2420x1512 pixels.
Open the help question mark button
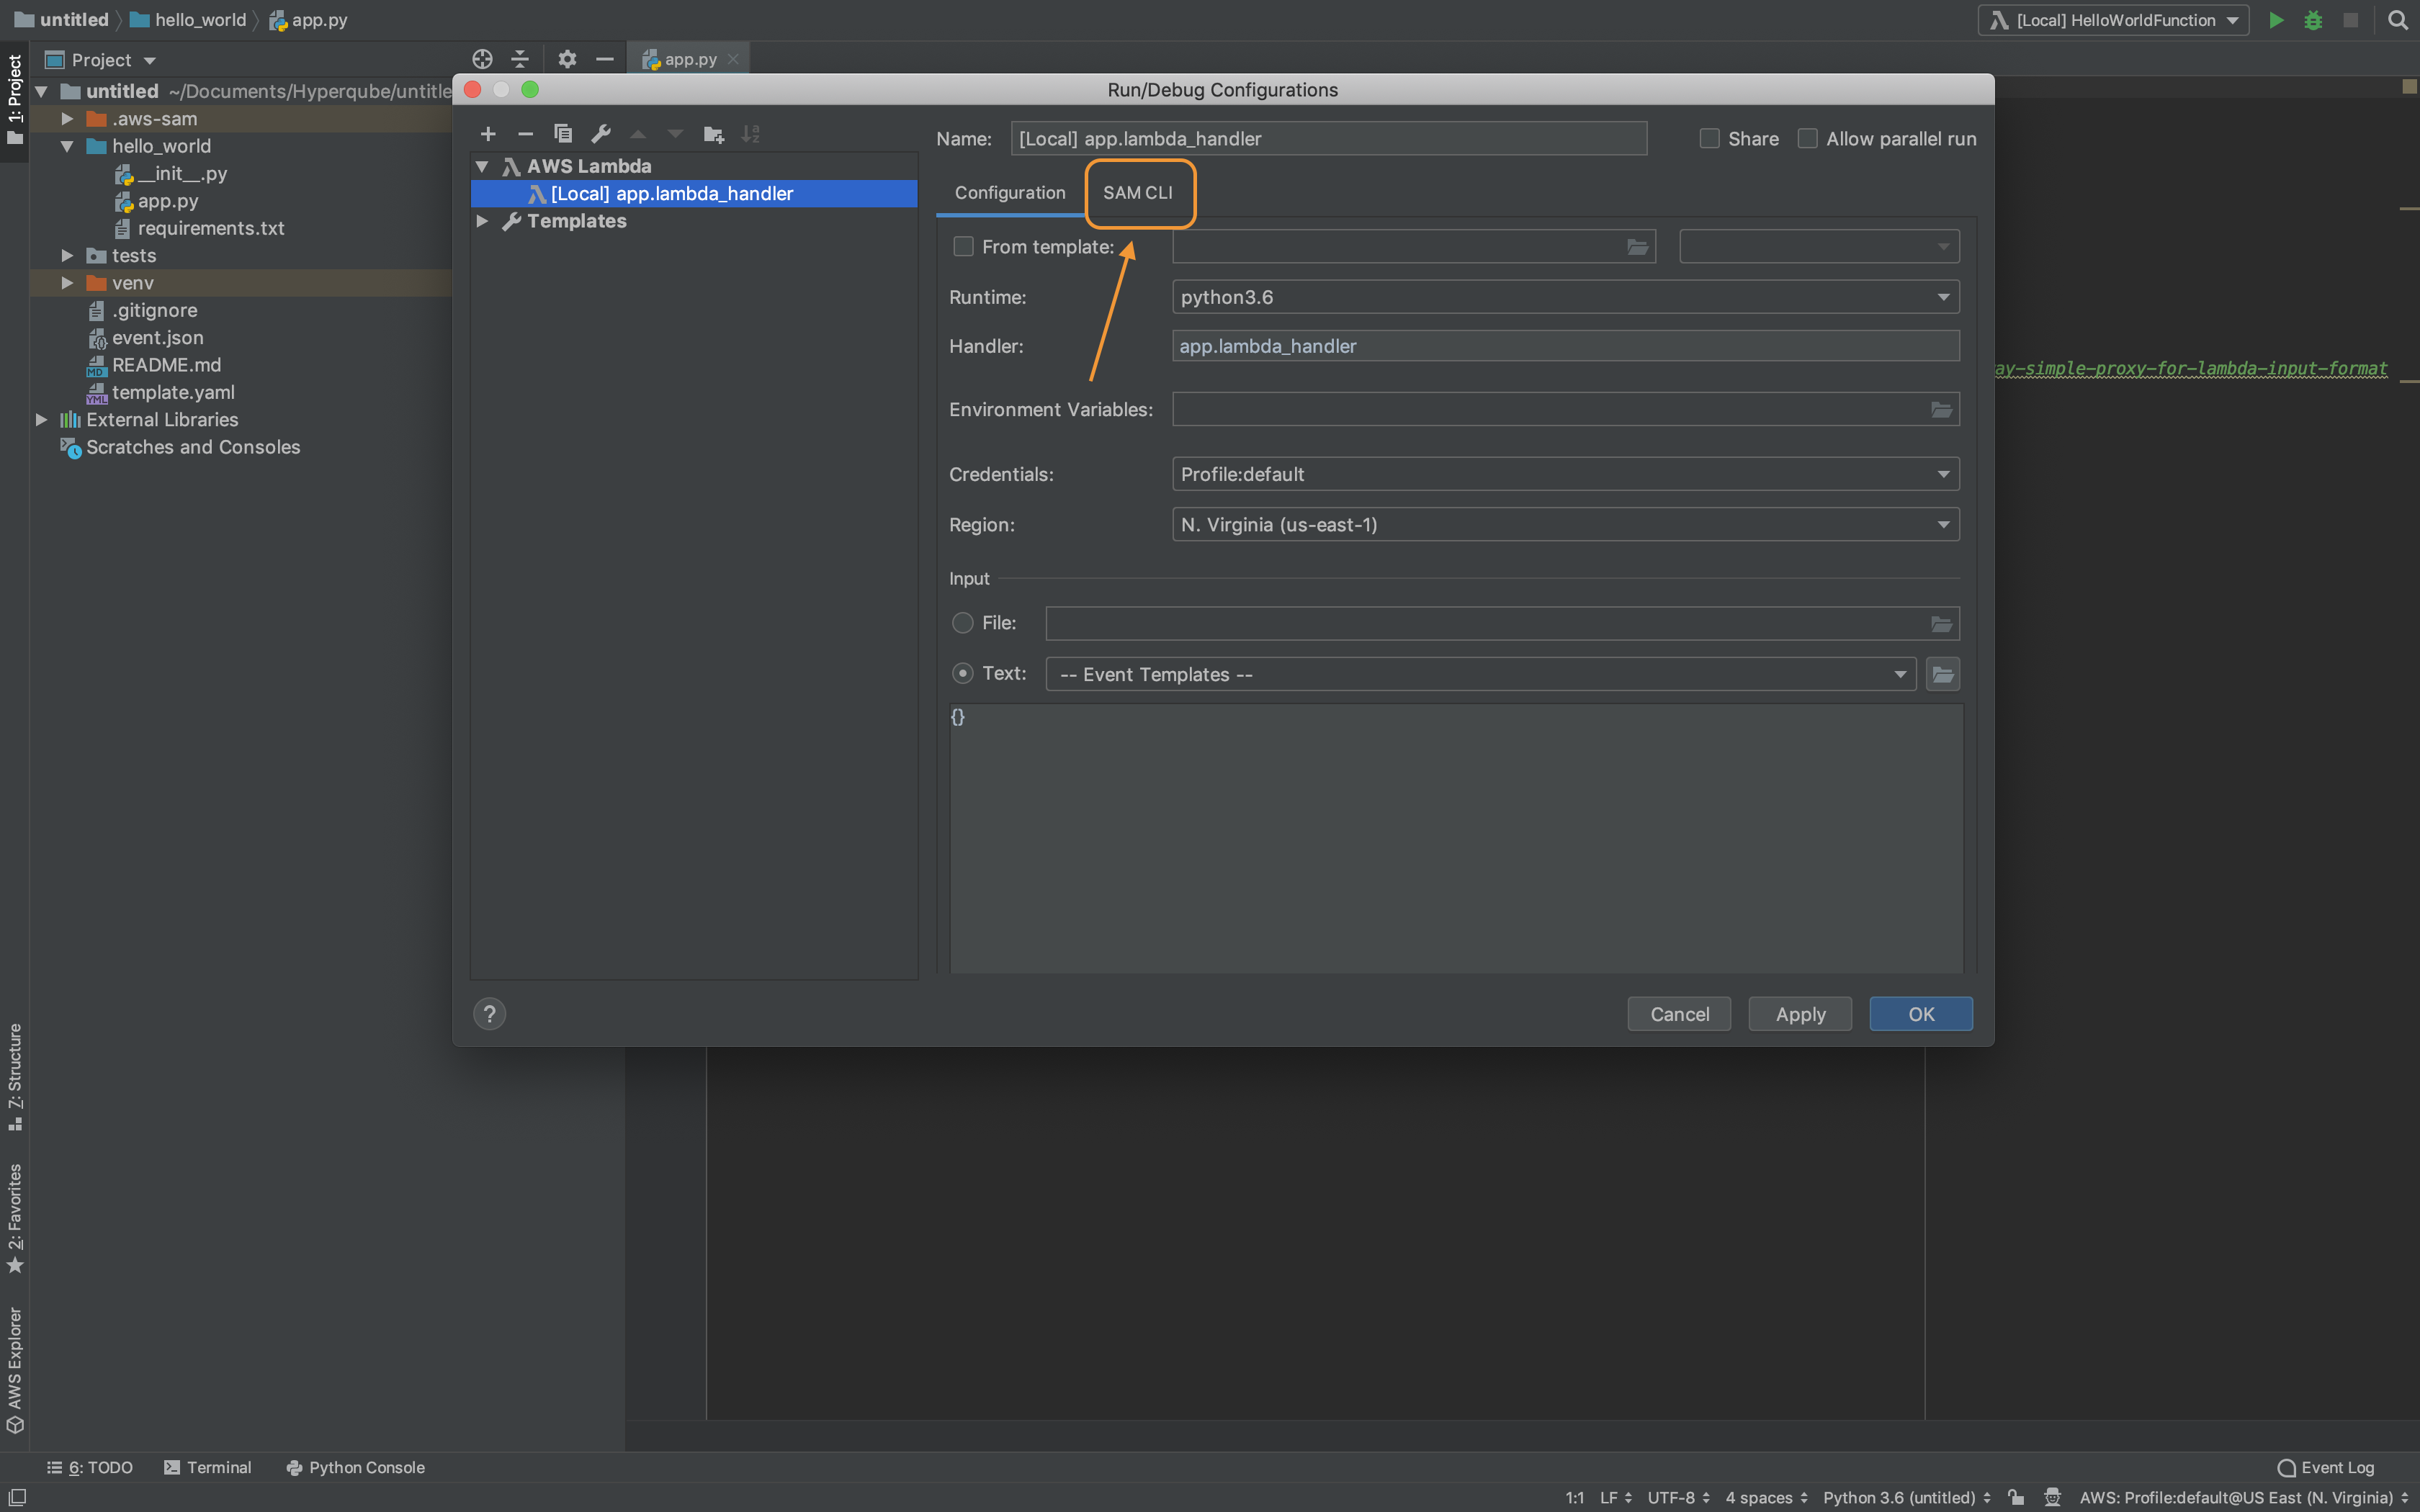coord(489,1014)
